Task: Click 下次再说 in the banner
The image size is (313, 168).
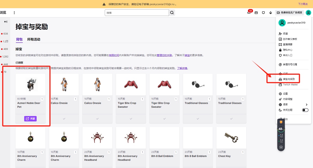Action: pyautogui.click(x=303, y=4)
